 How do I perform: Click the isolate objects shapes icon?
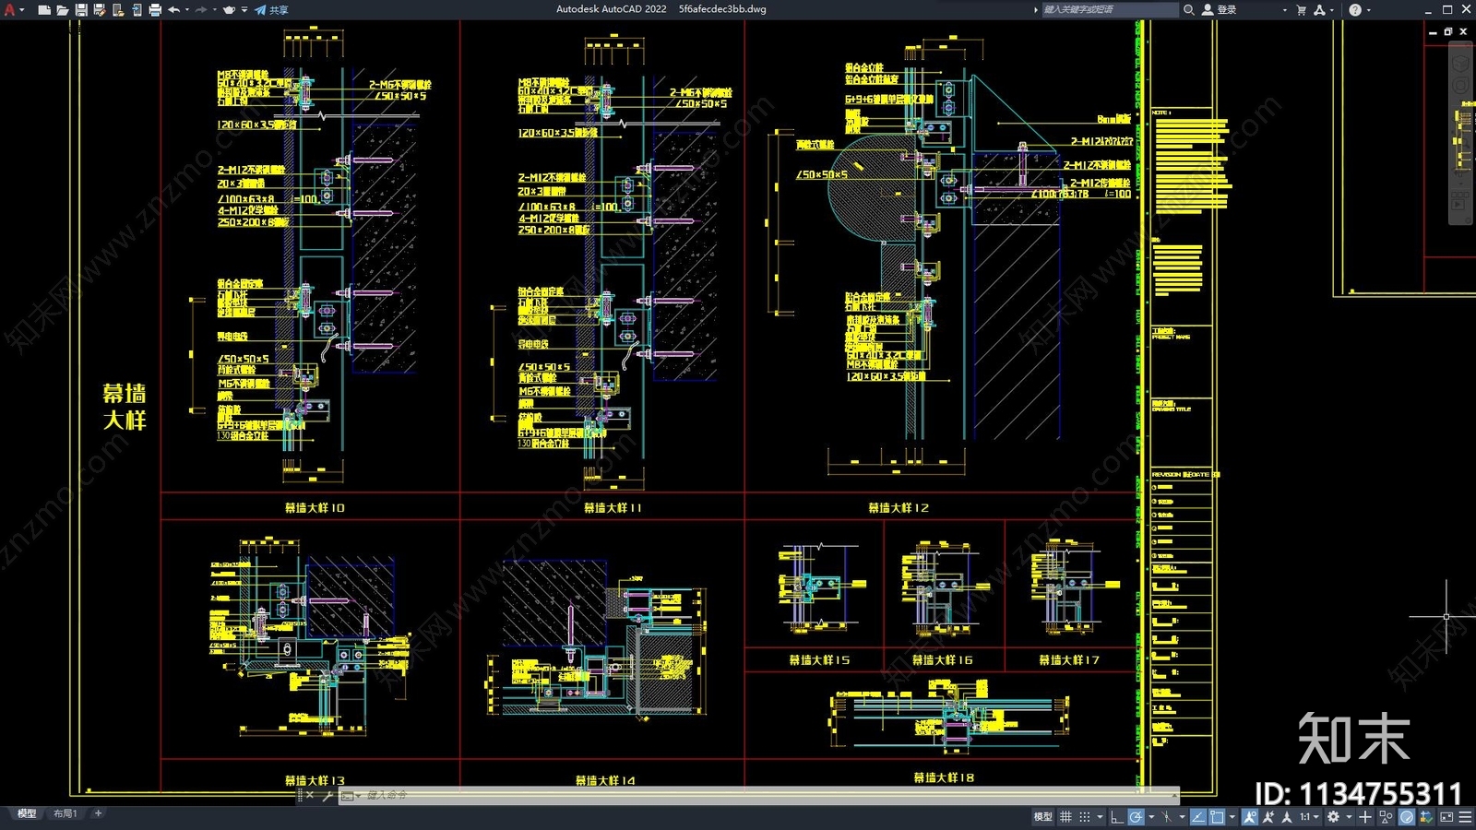1386,816
